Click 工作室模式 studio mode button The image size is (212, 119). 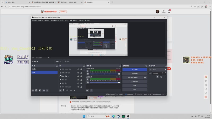135,81
